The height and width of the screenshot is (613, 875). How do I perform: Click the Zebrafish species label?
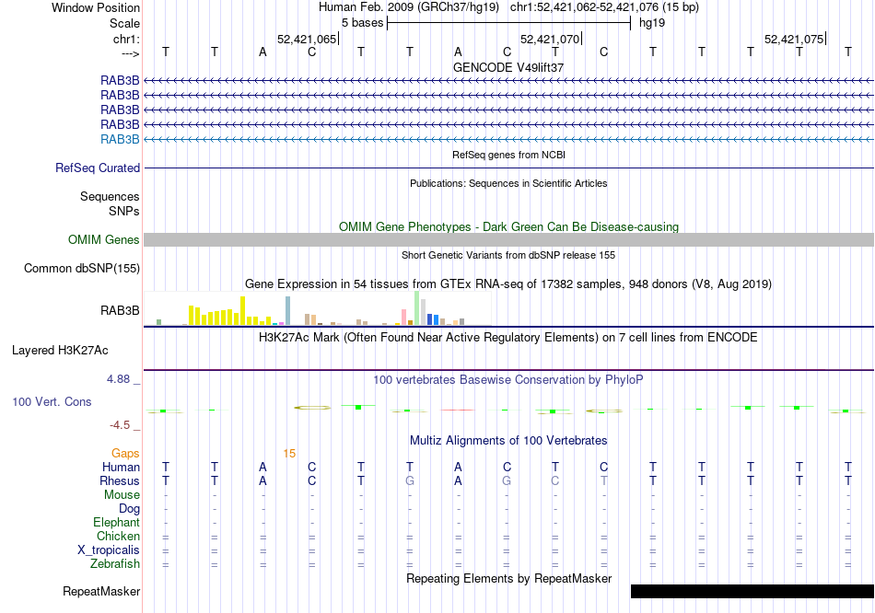pyautogui.click(x=115, y=564)
